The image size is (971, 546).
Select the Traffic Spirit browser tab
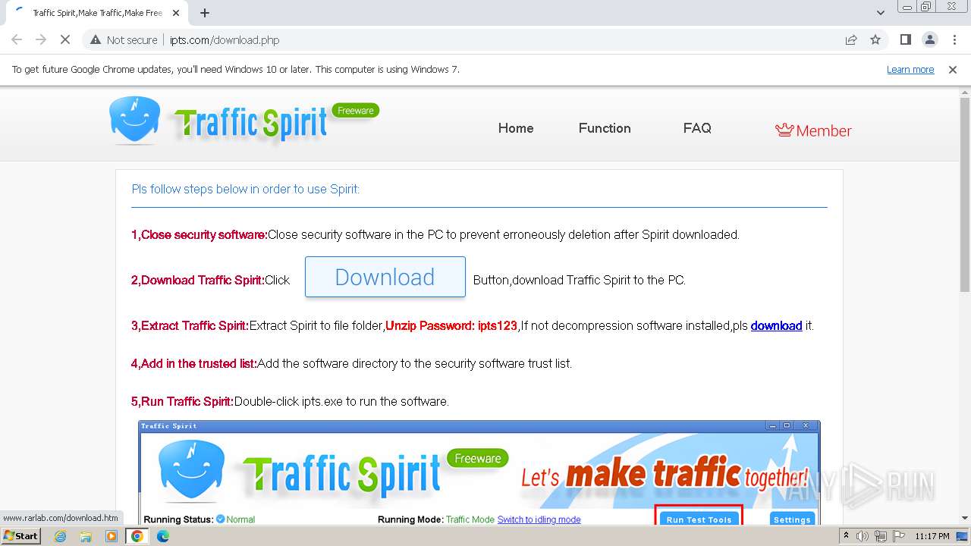(97, 13)
